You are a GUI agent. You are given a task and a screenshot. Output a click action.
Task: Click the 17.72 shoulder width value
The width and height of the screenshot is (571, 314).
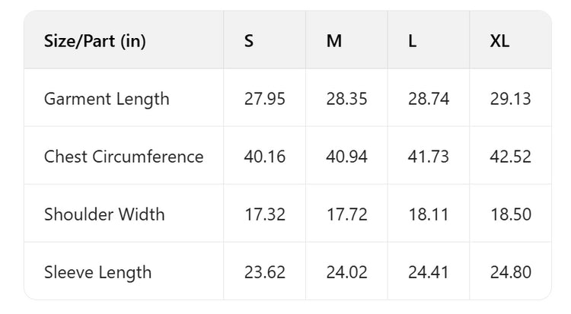(x=347, y=214)
